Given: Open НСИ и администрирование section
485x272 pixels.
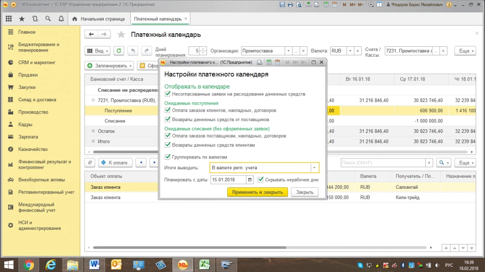Looking at the screenshot, I should pos(40,225).
